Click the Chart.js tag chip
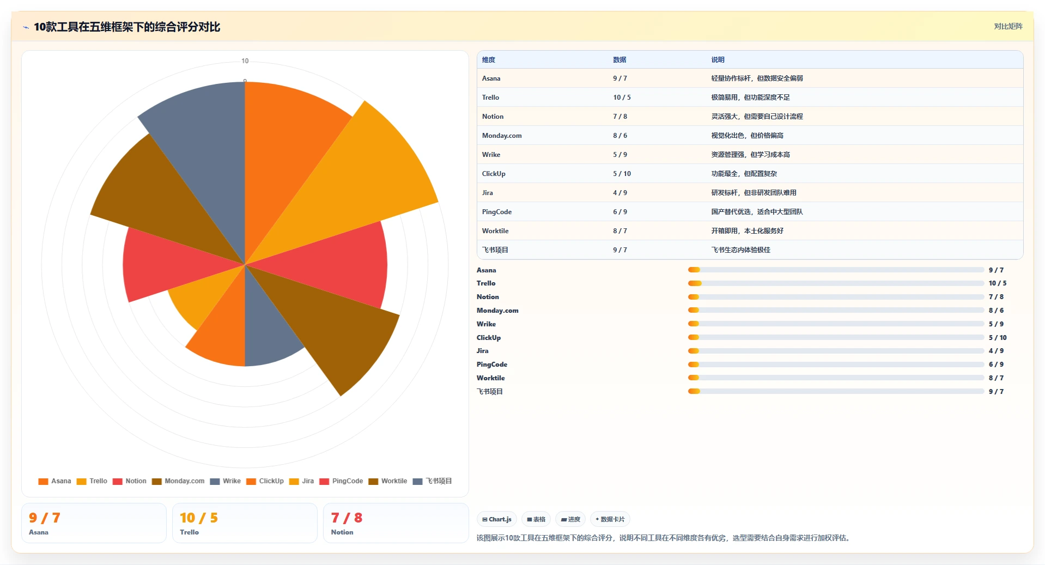 coord(496,519)
